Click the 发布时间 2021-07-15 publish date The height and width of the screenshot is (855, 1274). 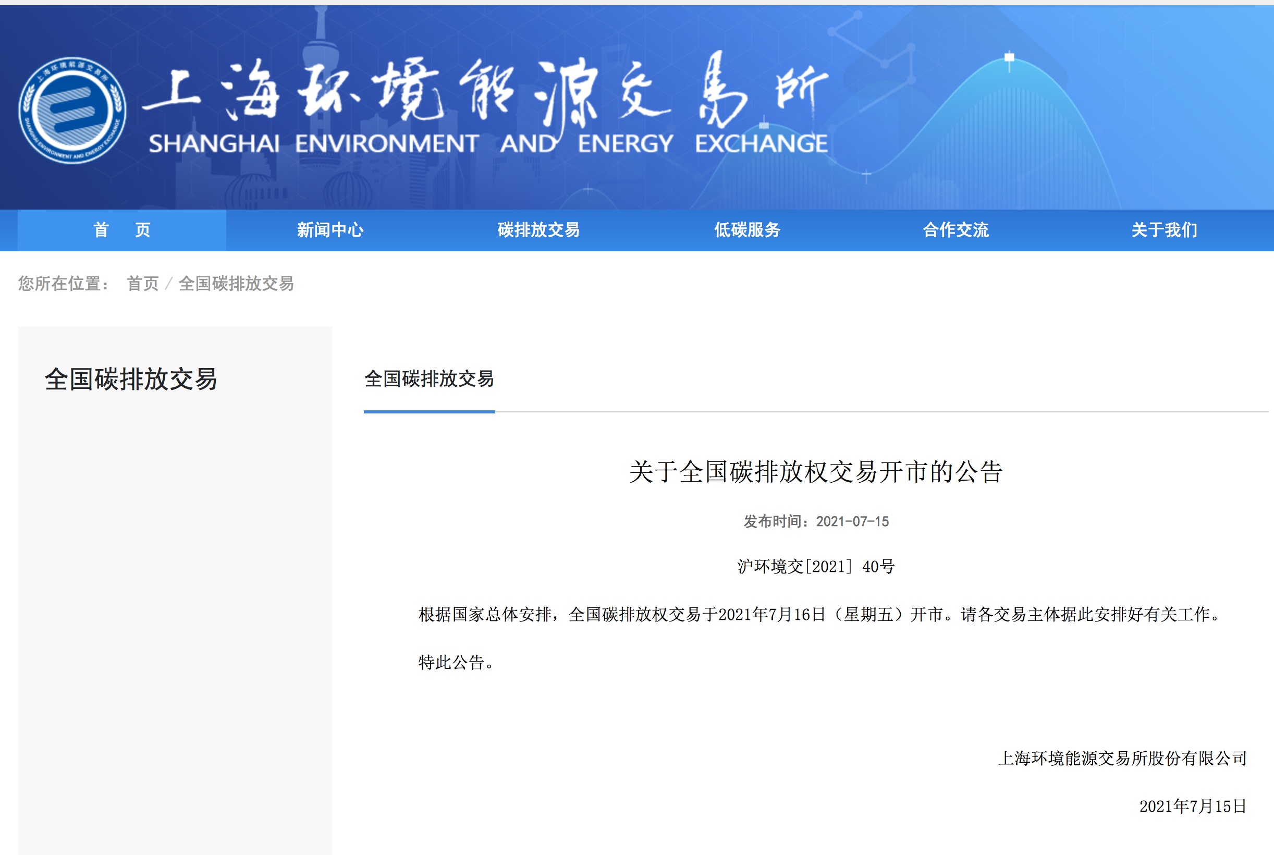click(816, 521)
